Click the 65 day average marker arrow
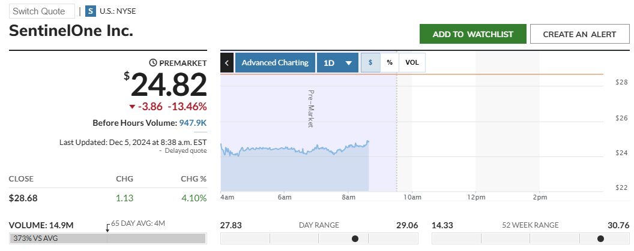Viewport: 634px width, 251px height. click(107, 228)
